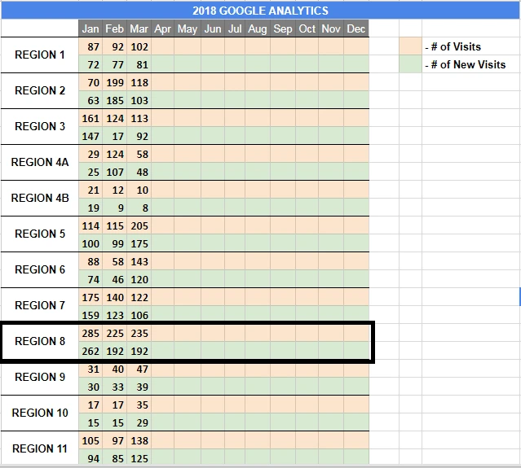The height and width of the screenshot is (468, 521).
Task: Select Region 8 Mar visits cell 235
Action: pyautogui.click(x=139, y=333)
